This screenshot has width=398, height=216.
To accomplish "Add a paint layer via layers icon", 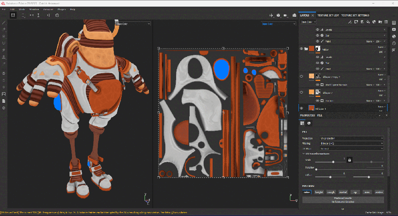I will tap(362, 22).
